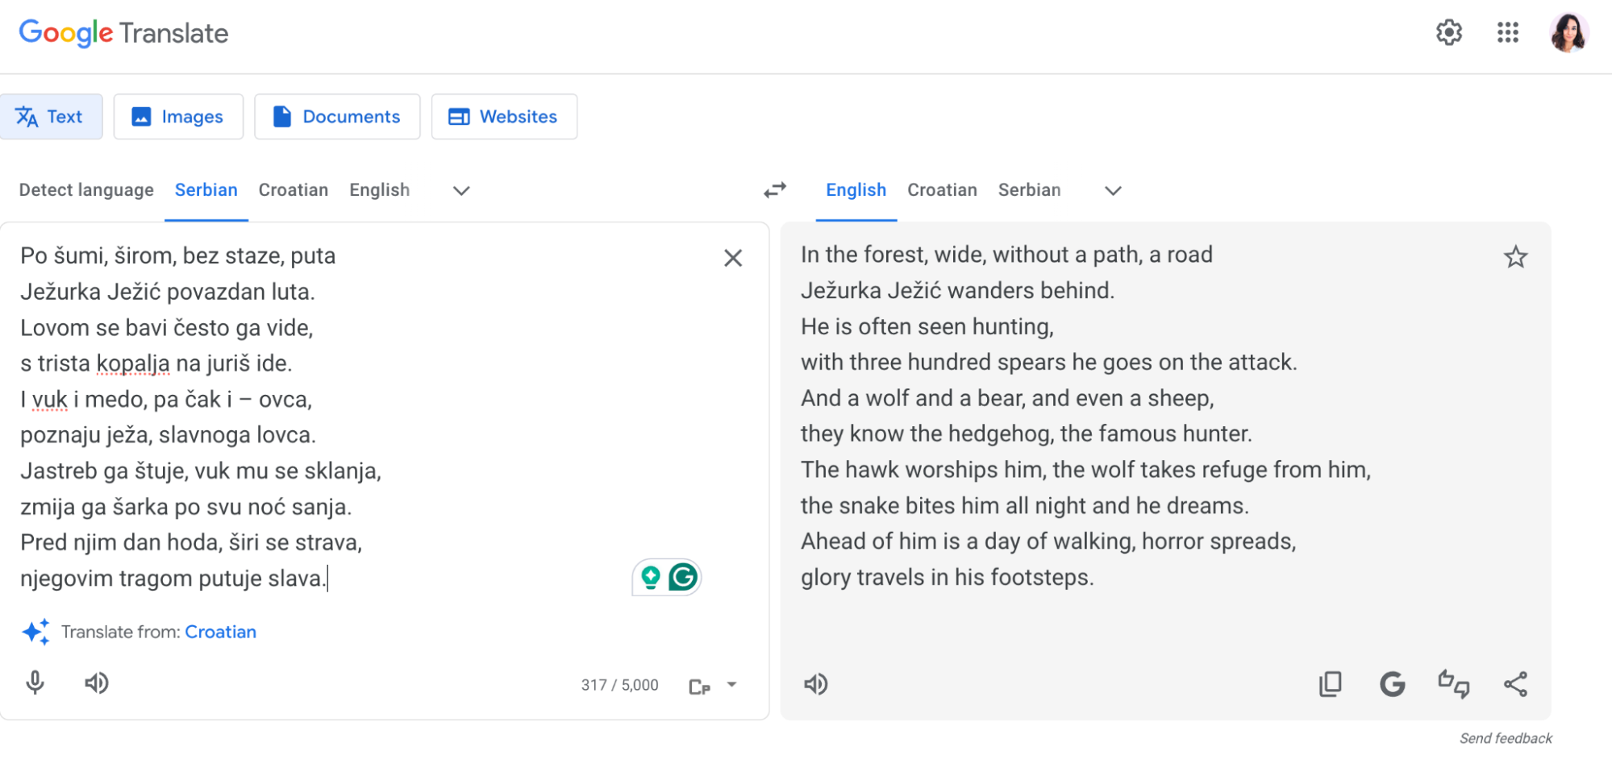Switch to the Documents tab
This screenshot has width=1612, height=780.
click(x=337, y=116)
